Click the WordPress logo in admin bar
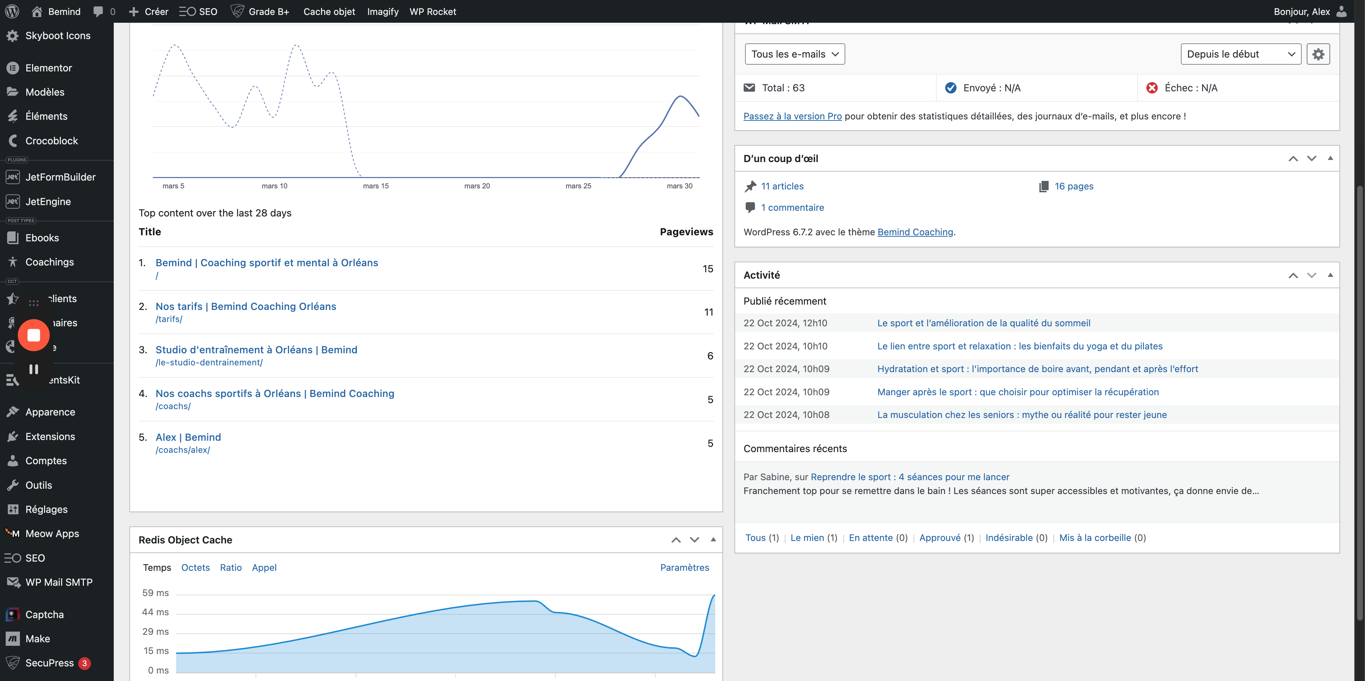Image resolution: width=1365 pixels, height=681 pixels. [12, 11]
